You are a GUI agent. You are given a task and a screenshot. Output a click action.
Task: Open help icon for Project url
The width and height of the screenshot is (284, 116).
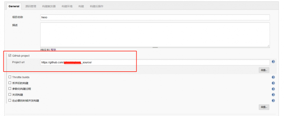tap(273, 62)
